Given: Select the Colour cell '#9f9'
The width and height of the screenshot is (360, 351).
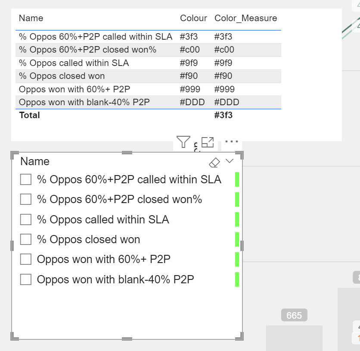Looking at the screenshot, I should tap(189, 63).
